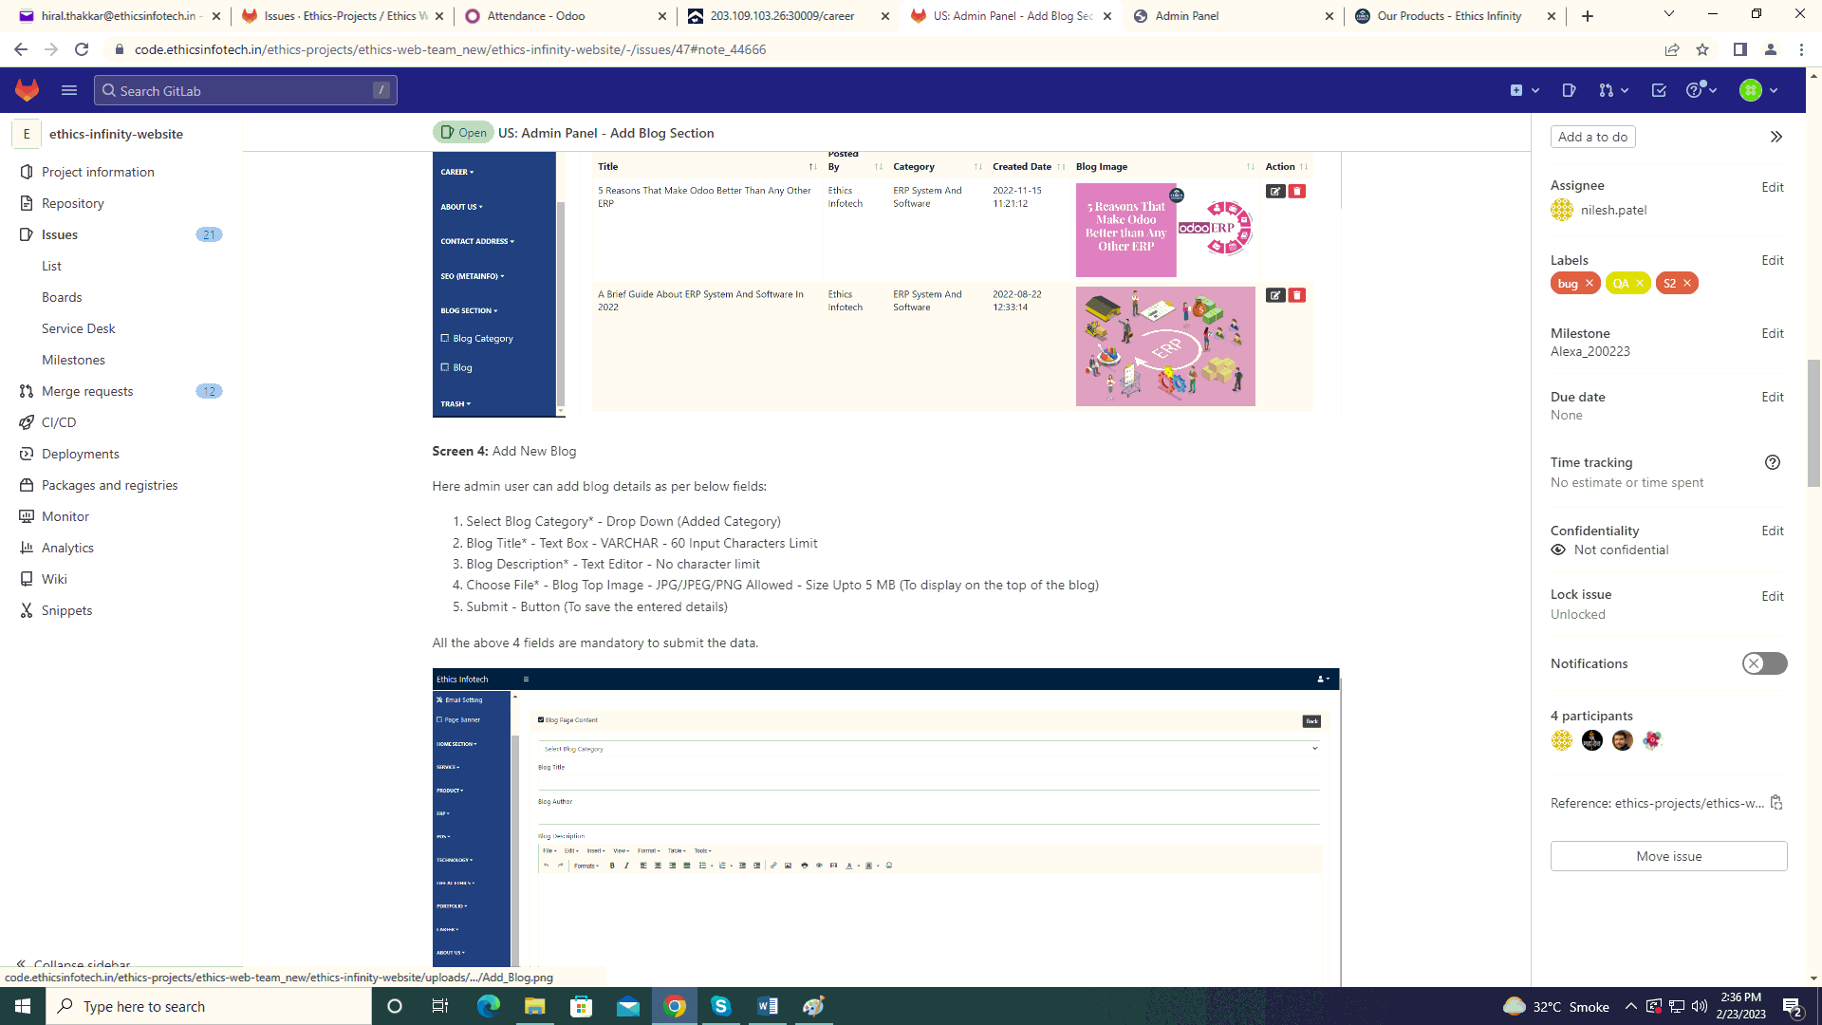Open Skype from Windows taskbar
1822x1025 pixels.
pos(721,1006)
